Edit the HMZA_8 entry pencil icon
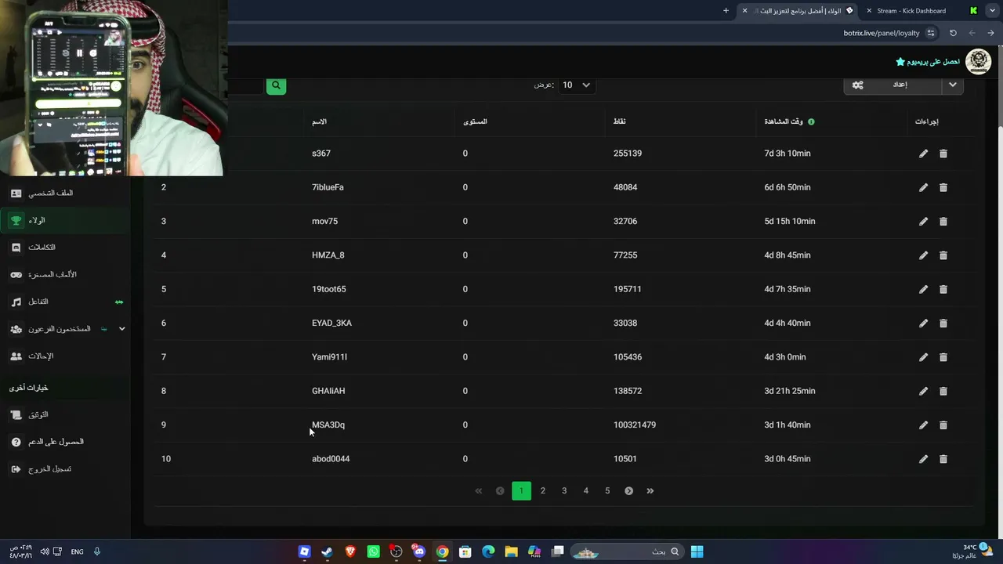Image resolution: width=1003 pixels, height=564 pixels. coord(923,255)
